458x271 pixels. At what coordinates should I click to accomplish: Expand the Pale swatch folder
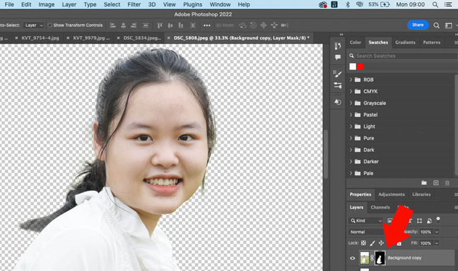tap(351, 173)
